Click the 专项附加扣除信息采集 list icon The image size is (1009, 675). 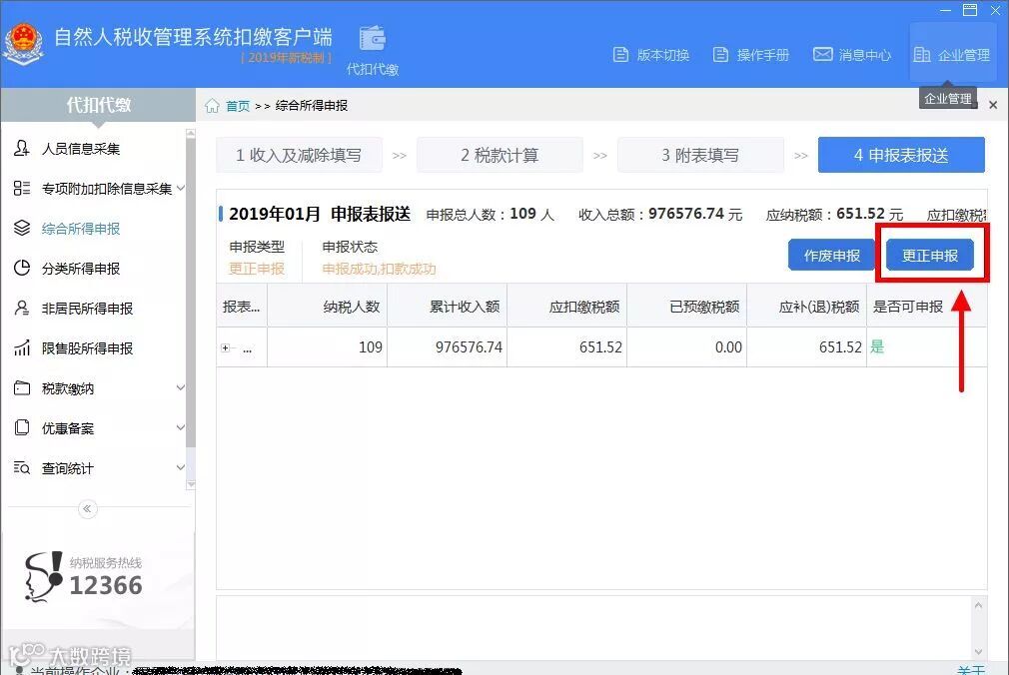pyautogui.click(x=21, y=188)
